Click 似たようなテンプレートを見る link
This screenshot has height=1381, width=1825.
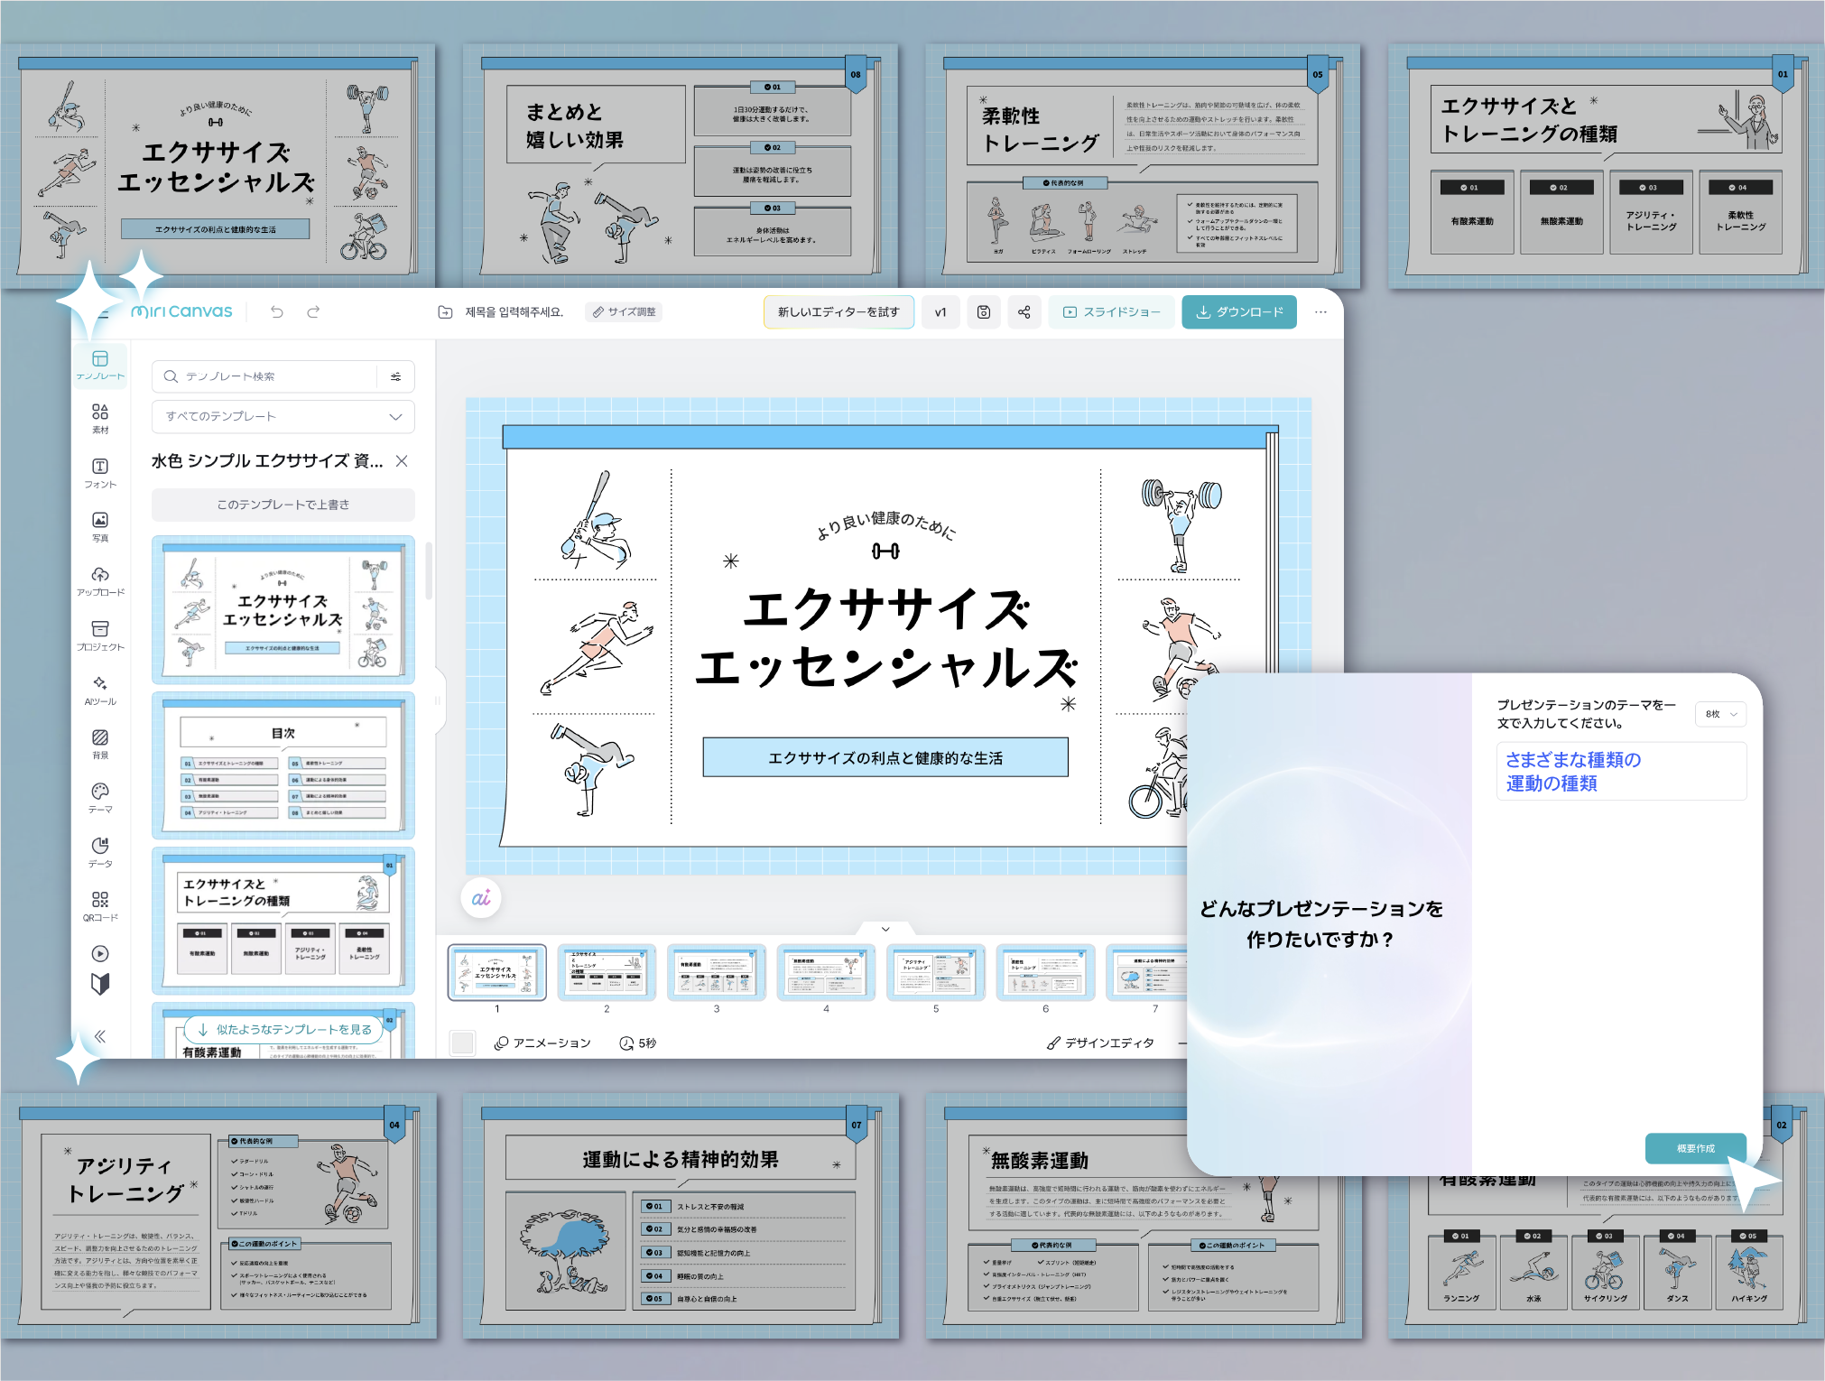(x=284, y=1029)
